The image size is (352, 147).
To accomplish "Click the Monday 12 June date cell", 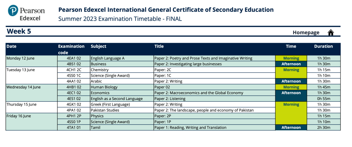I will click(x=31, y=61).
